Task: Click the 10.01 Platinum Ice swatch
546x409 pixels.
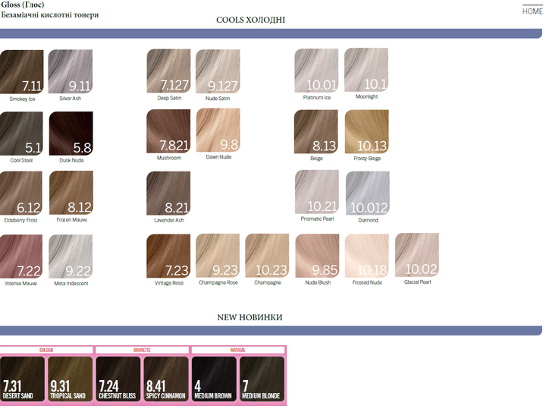Action: click(316, 71)
